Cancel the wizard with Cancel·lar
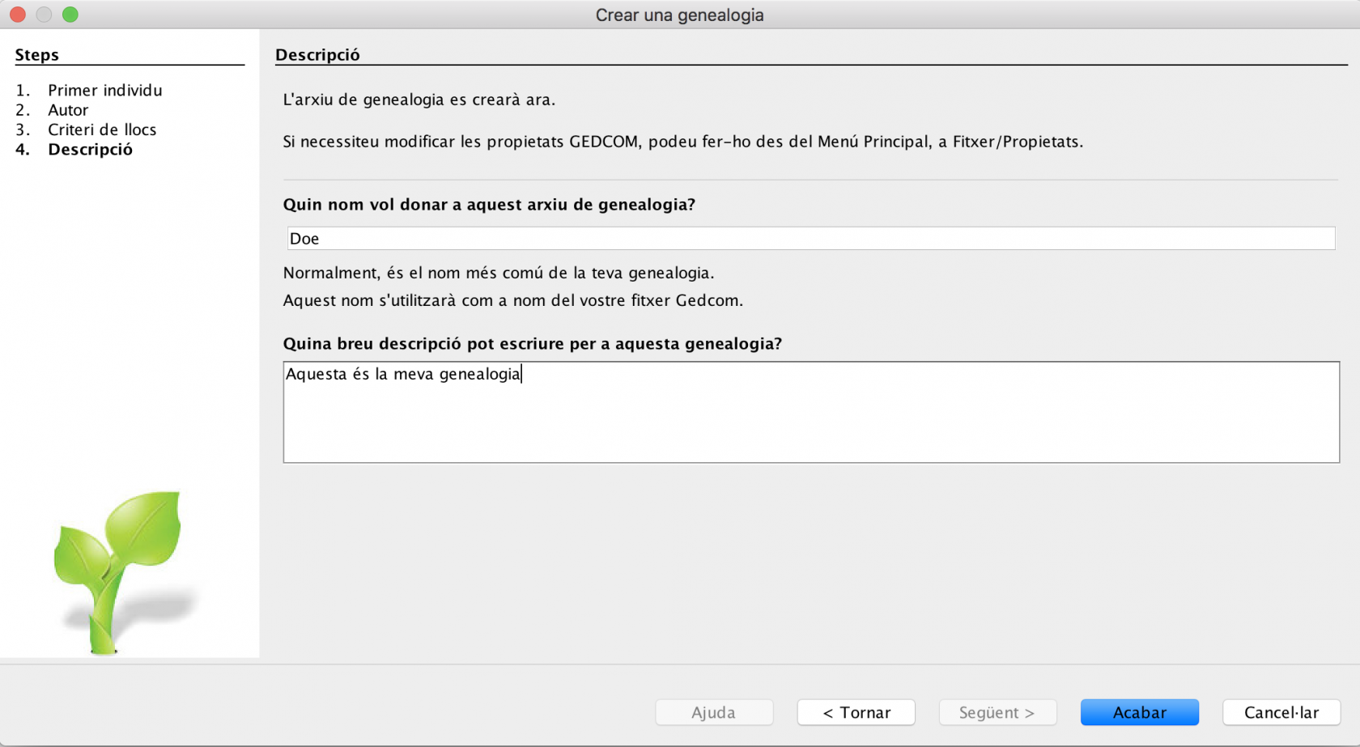Image resolution: width=1360 pixels, height=747 pixels. pos(1281,712)
